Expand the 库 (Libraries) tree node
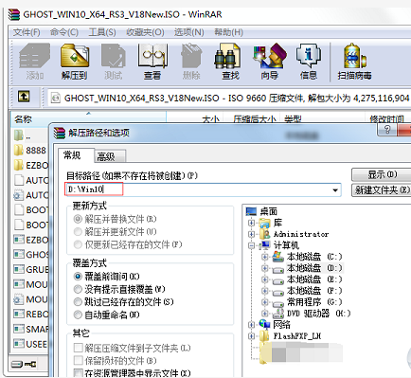This screenshot has width=411, height=378. click(x=252, y=223)
